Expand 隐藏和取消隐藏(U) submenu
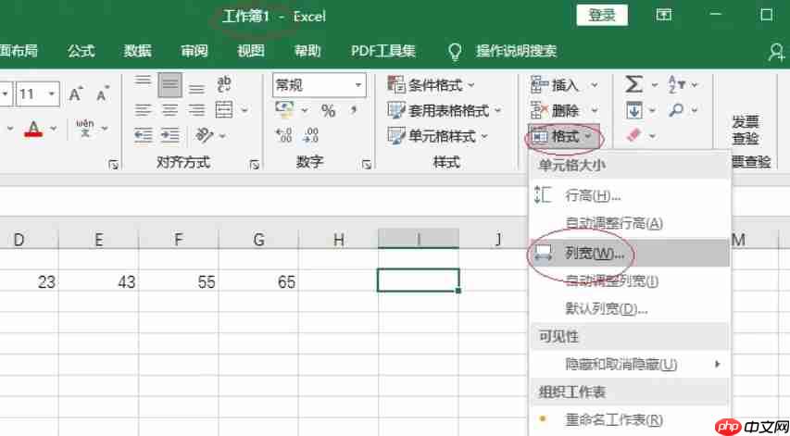790x436 pixels. point(629,364)
